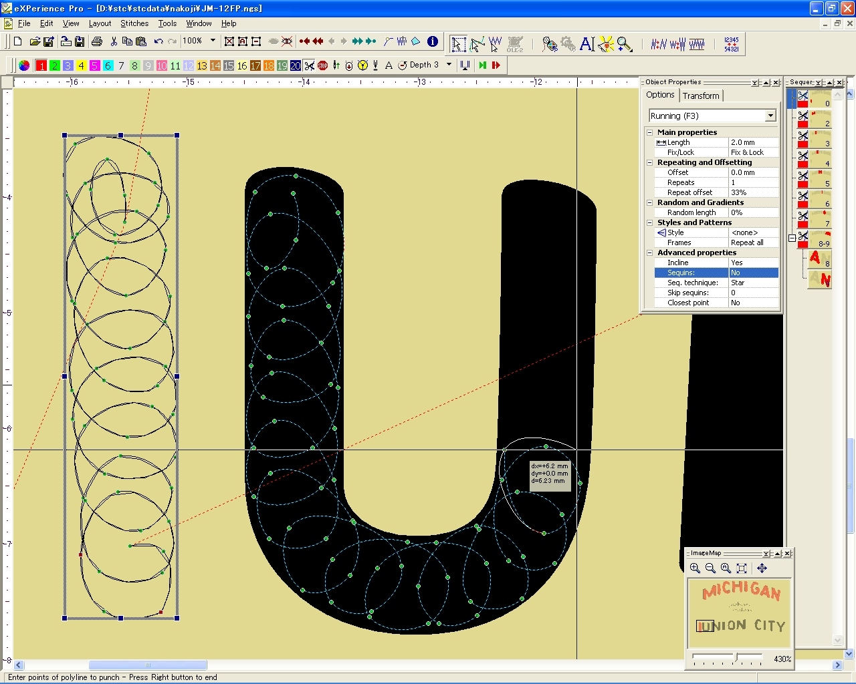Open a file with the folder icon

pos(35,41)
